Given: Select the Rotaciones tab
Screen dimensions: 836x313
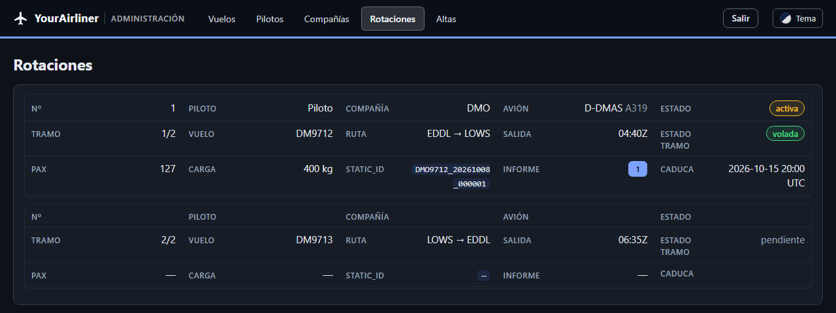Looking at the screenshot, I should coord(393,19).
